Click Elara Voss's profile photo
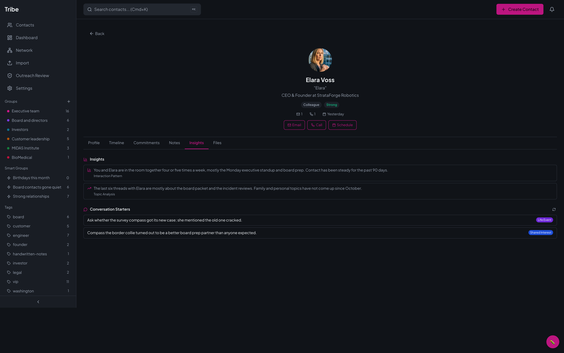Screen dimensions: 564x353 (x=320, y=60)
